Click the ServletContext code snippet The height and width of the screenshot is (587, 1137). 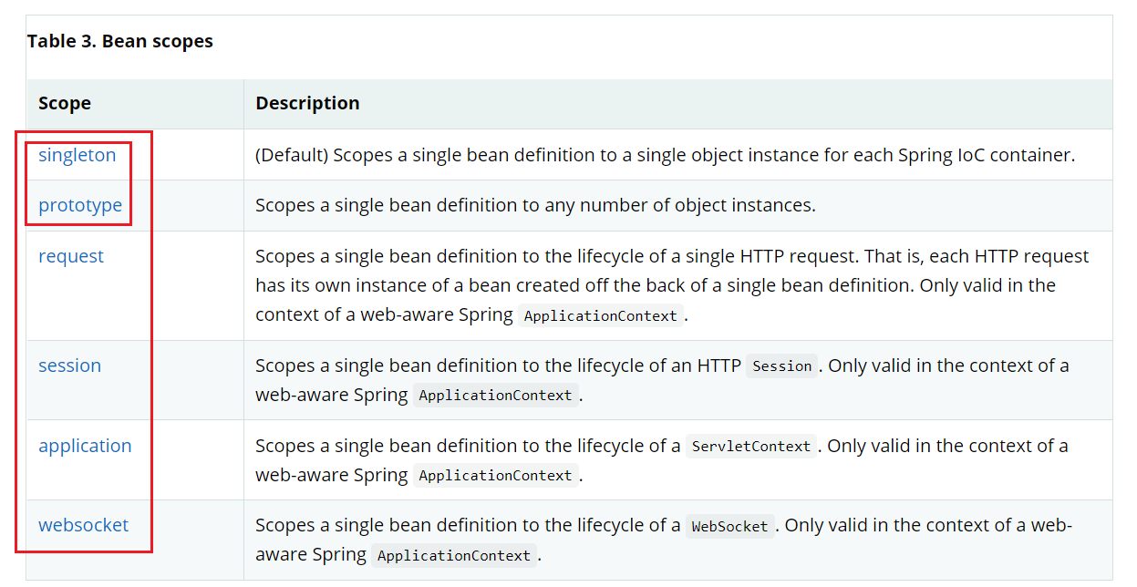[750, 447]
